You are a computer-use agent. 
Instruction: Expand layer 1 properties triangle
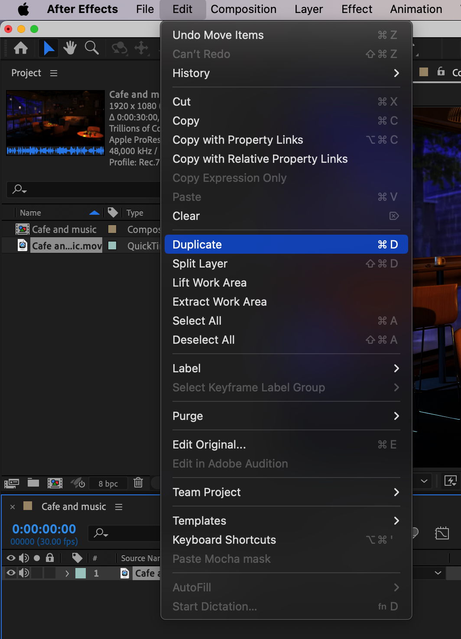(67, 573)
